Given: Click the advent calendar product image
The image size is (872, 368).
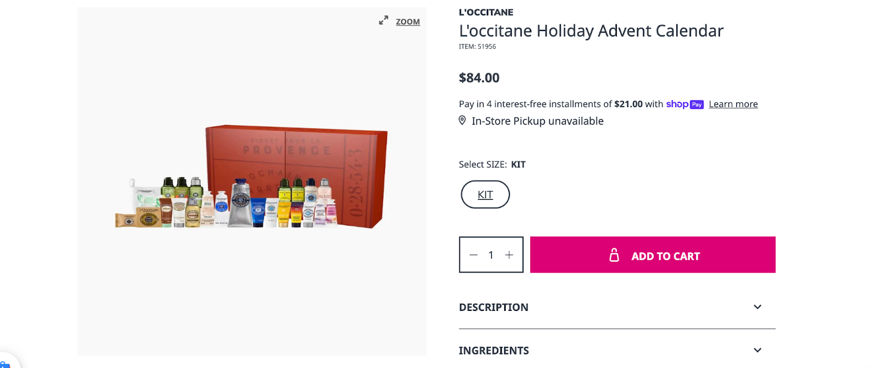Looking at the screenshot, I should click(x=252, y=177).
